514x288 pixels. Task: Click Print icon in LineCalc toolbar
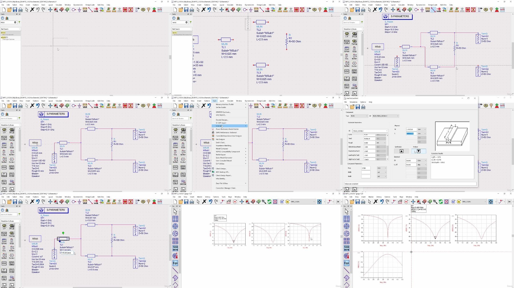click(x=363, y=107)
